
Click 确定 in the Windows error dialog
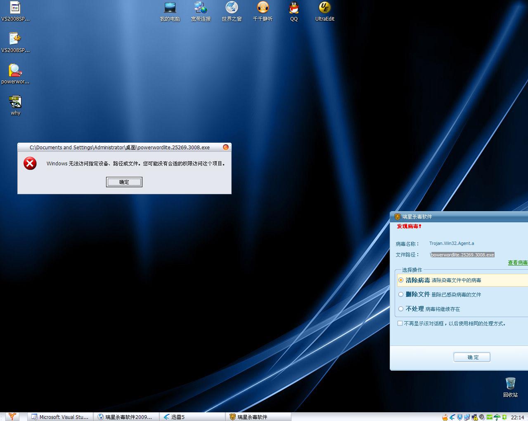coord(124,182)
